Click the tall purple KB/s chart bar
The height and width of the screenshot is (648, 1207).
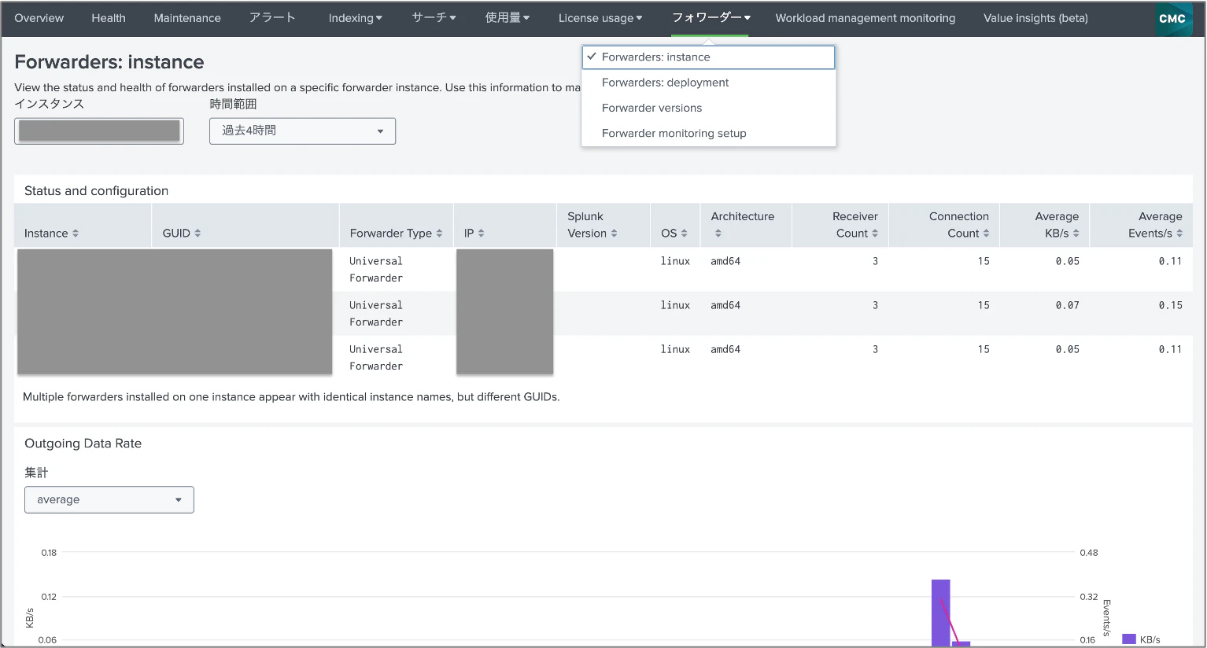click(940, 613)
